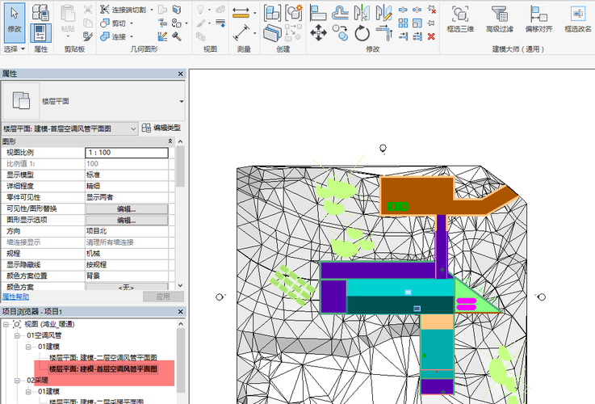595x404 pixels.
Task: Toggle the Properties palette button in ribbon
Action: pos(40,32)
